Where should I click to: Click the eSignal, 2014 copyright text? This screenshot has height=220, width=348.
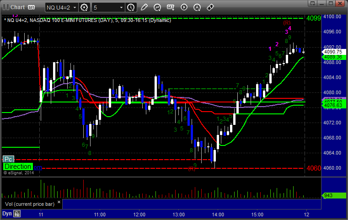(19, 172)
